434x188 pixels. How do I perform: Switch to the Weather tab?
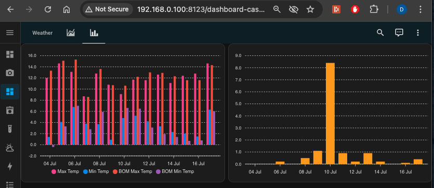pos(42,33)
